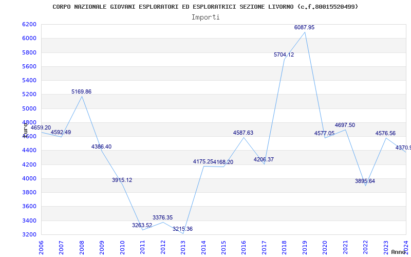Click the minimum value 3215.36
Image resolution: width=411 pixels, height=257 pixels.
[182, 229]
